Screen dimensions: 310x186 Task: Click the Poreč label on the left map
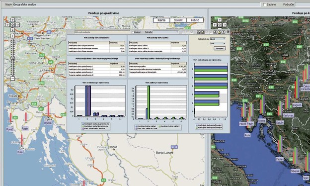[10, 130]
